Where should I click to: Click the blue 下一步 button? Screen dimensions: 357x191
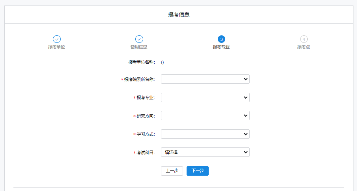(197, 171)
